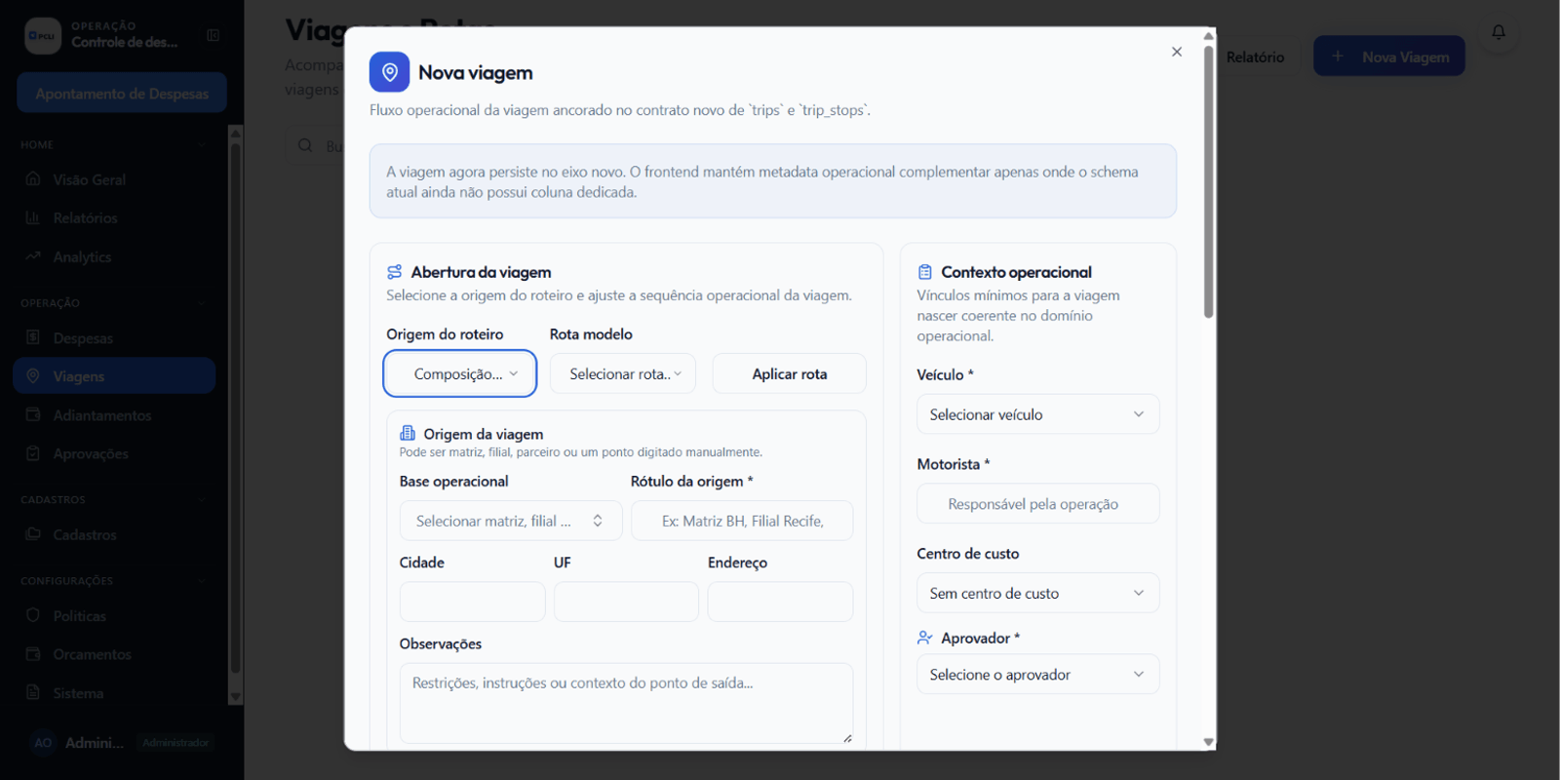Click the Políticas shield icon
This screenshot has width=1560, height=780.
coord(33,615)
